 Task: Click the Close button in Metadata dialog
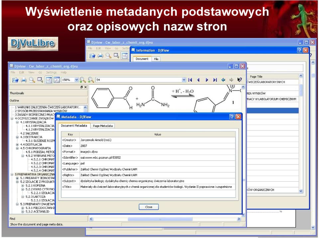149,207
